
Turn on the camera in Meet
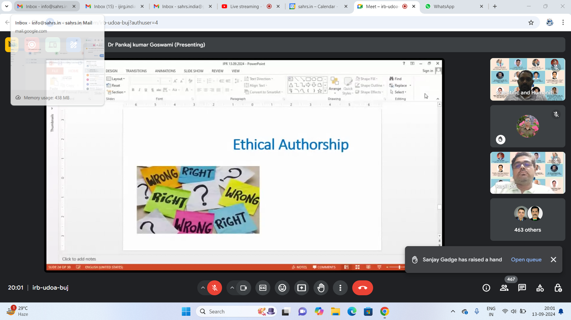click(x=244, y=288)
